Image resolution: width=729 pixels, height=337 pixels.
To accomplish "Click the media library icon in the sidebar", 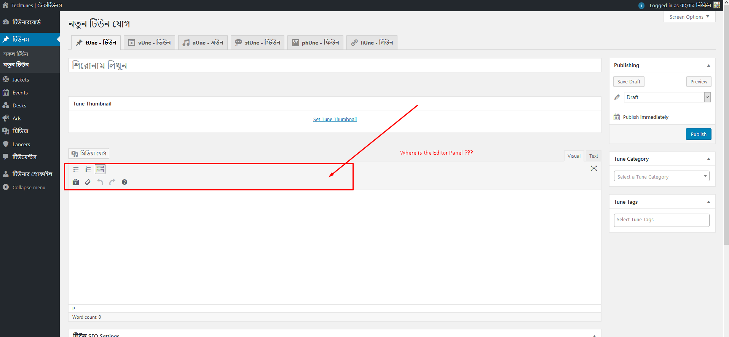I will [6, 131].
